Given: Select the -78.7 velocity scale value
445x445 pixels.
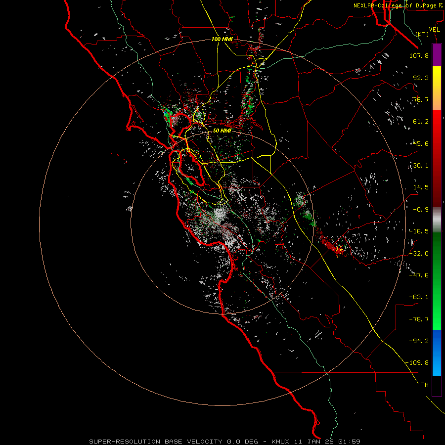Looking at the screenshot, I should tap(419, 319).
